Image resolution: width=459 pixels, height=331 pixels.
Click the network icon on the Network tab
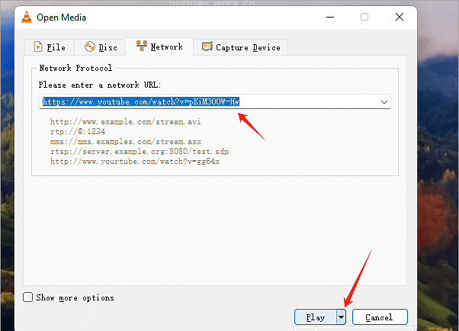141,47
